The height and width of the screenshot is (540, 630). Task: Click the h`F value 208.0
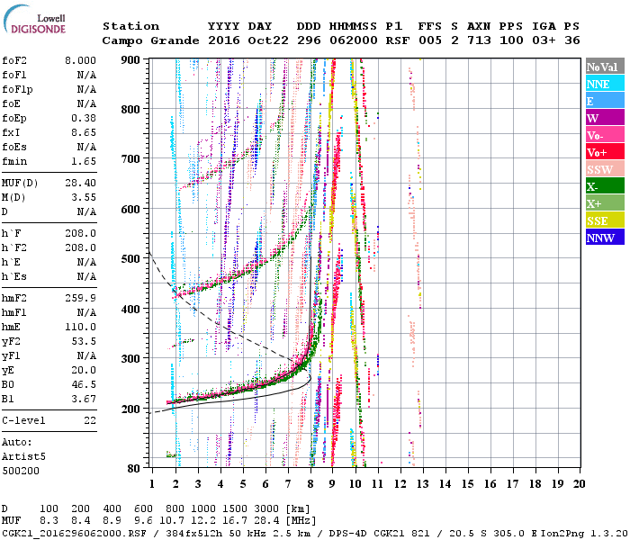[x=80, y=233]
